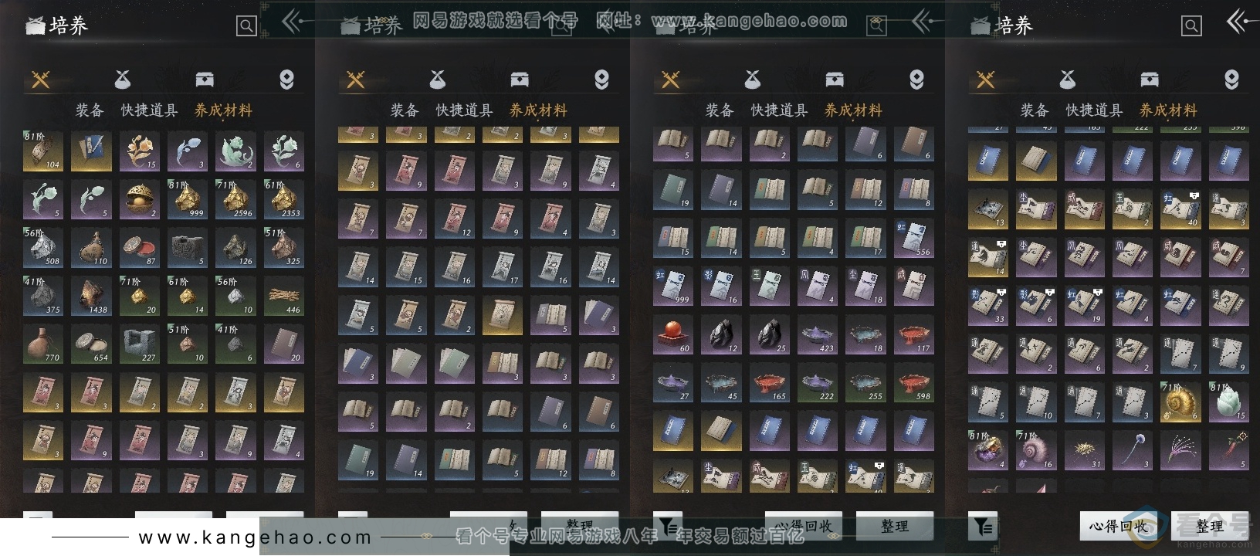This screenshot has width=1260, height=556.
Task: Select the coin item with count 654
Action: pos(91,344)
